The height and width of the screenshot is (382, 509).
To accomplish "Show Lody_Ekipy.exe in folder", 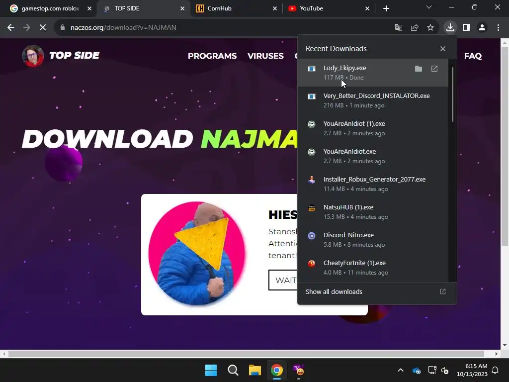I will [419, 69].
